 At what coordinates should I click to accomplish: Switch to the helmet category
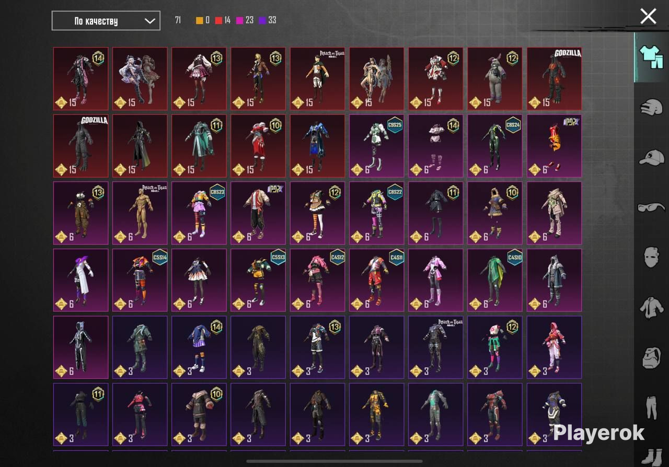651,107
